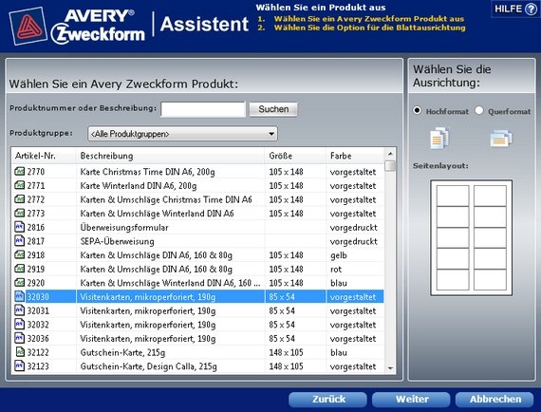Click the product list scroll down arrow

[x=390, y=368]
